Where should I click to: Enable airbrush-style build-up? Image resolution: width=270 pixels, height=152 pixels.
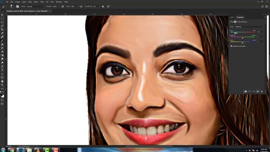[x=81, y=7]
